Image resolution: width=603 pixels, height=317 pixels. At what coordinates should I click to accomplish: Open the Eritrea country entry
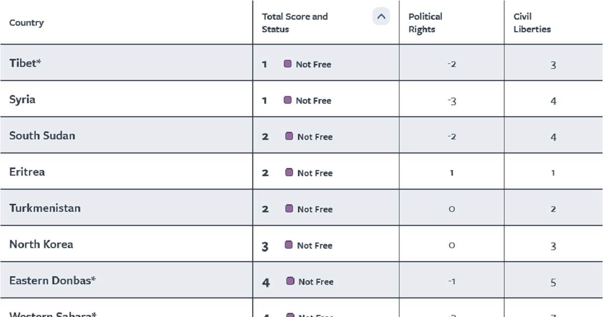(27, 172)
